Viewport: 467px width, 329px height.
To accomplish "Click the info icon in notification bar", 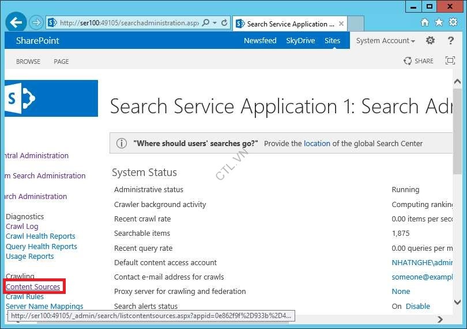I will 121,143.
